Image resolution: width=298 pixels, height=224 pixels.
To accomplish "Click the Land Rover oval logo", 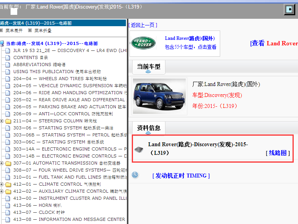I will tap(144, 43).
